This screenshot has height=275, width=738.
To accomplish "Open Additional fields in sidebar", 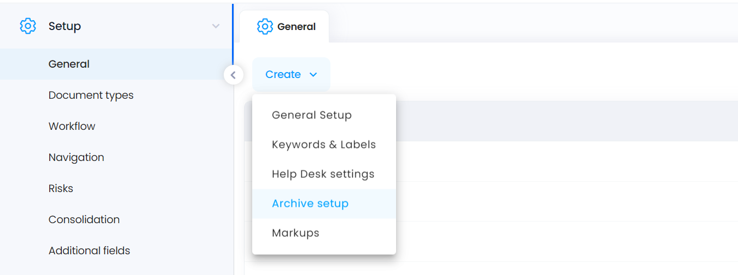I will pyautogui.click(x=116, y=250).
